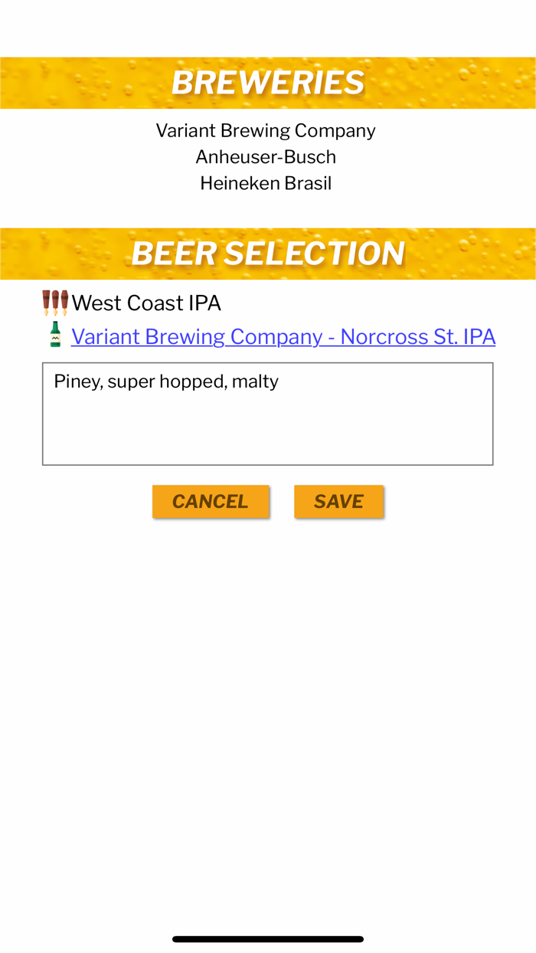The image size is (536, 953).
Task: Click the West Coast IPA beer name
Action: [x=146, y=303]
